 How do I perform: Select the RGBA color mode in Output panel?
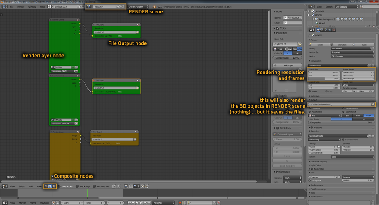369,116
